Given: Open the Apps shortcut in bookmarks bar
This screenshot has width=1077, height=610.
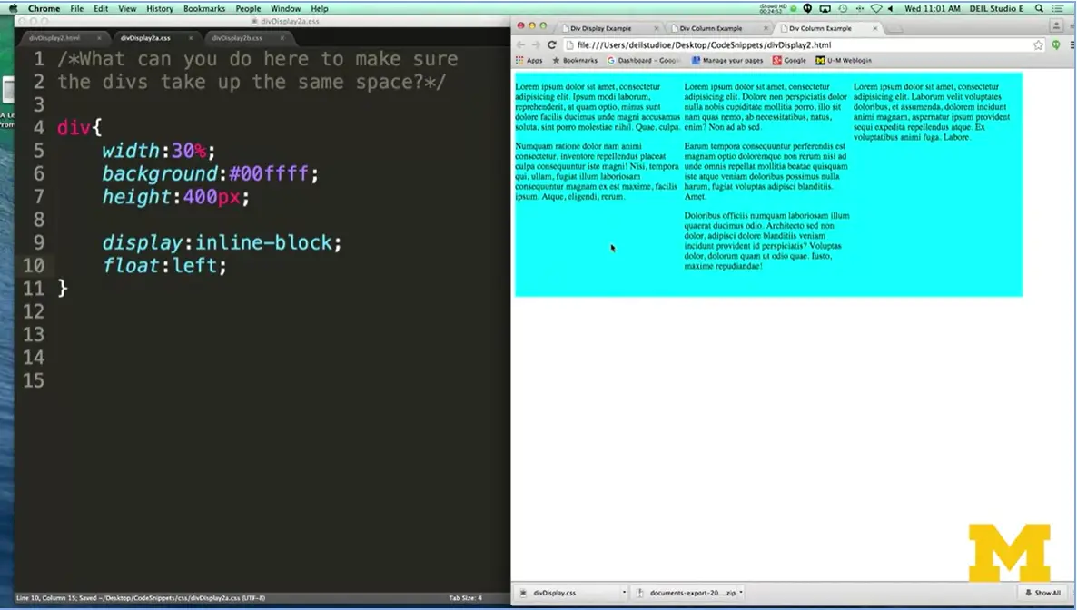Looking at the screenshot, I should (x=529, y=61).
